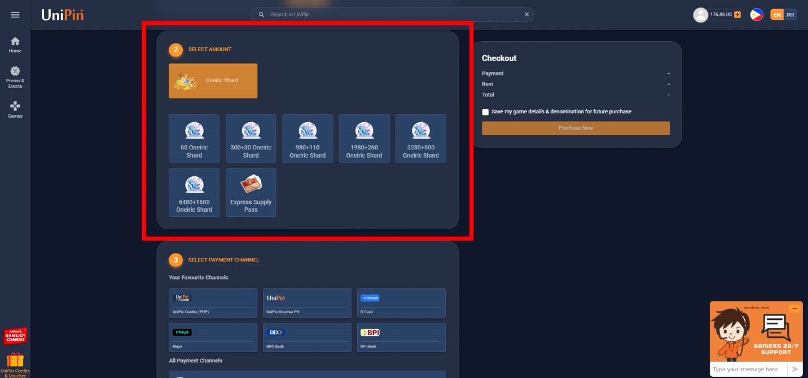Click the UniPin logo
808x378 pixels.
click(x=63, y=15)
